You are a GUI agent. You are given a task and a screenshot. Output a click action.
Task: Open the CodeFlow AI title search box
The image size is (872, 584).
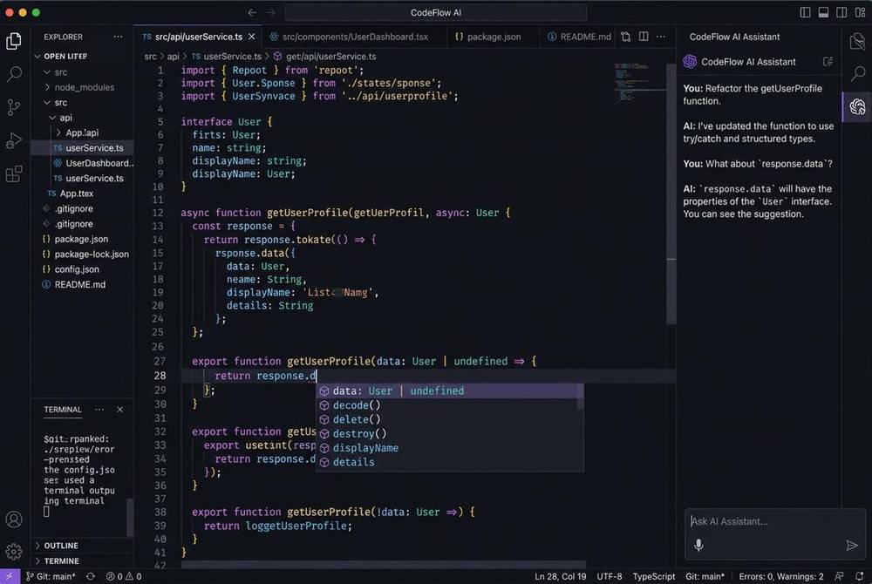tap(435, 12)
